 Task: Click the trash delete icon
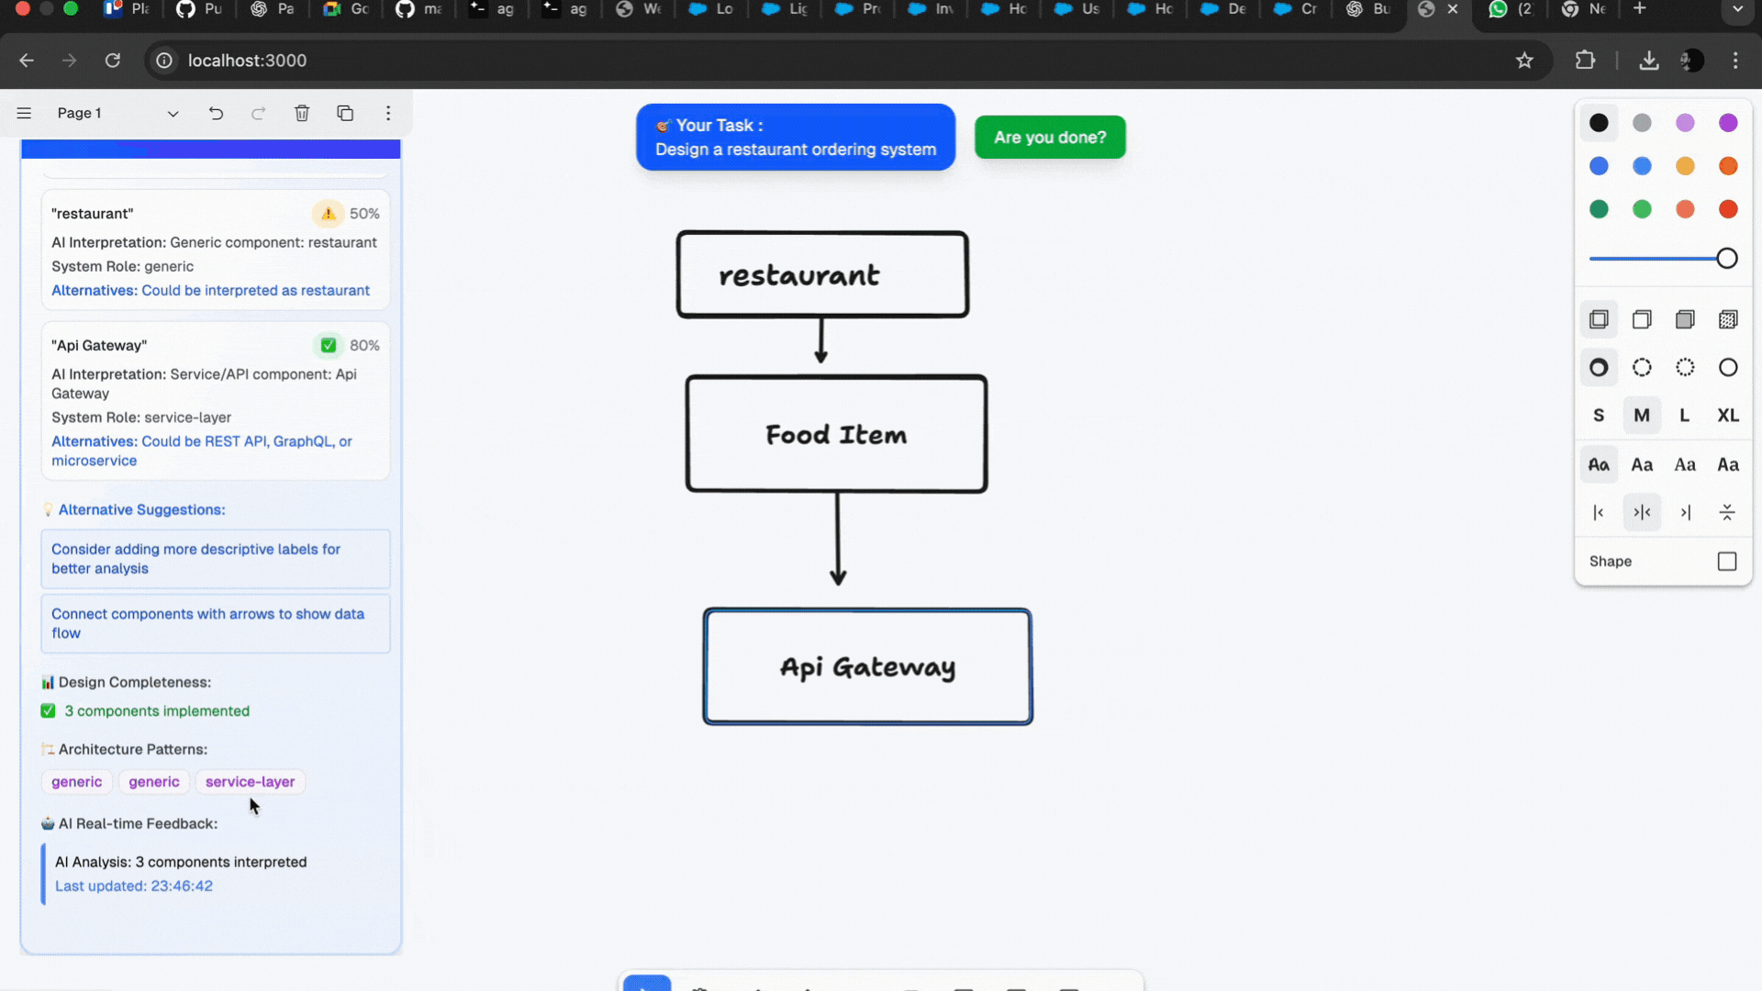click(x=302, y=113)
